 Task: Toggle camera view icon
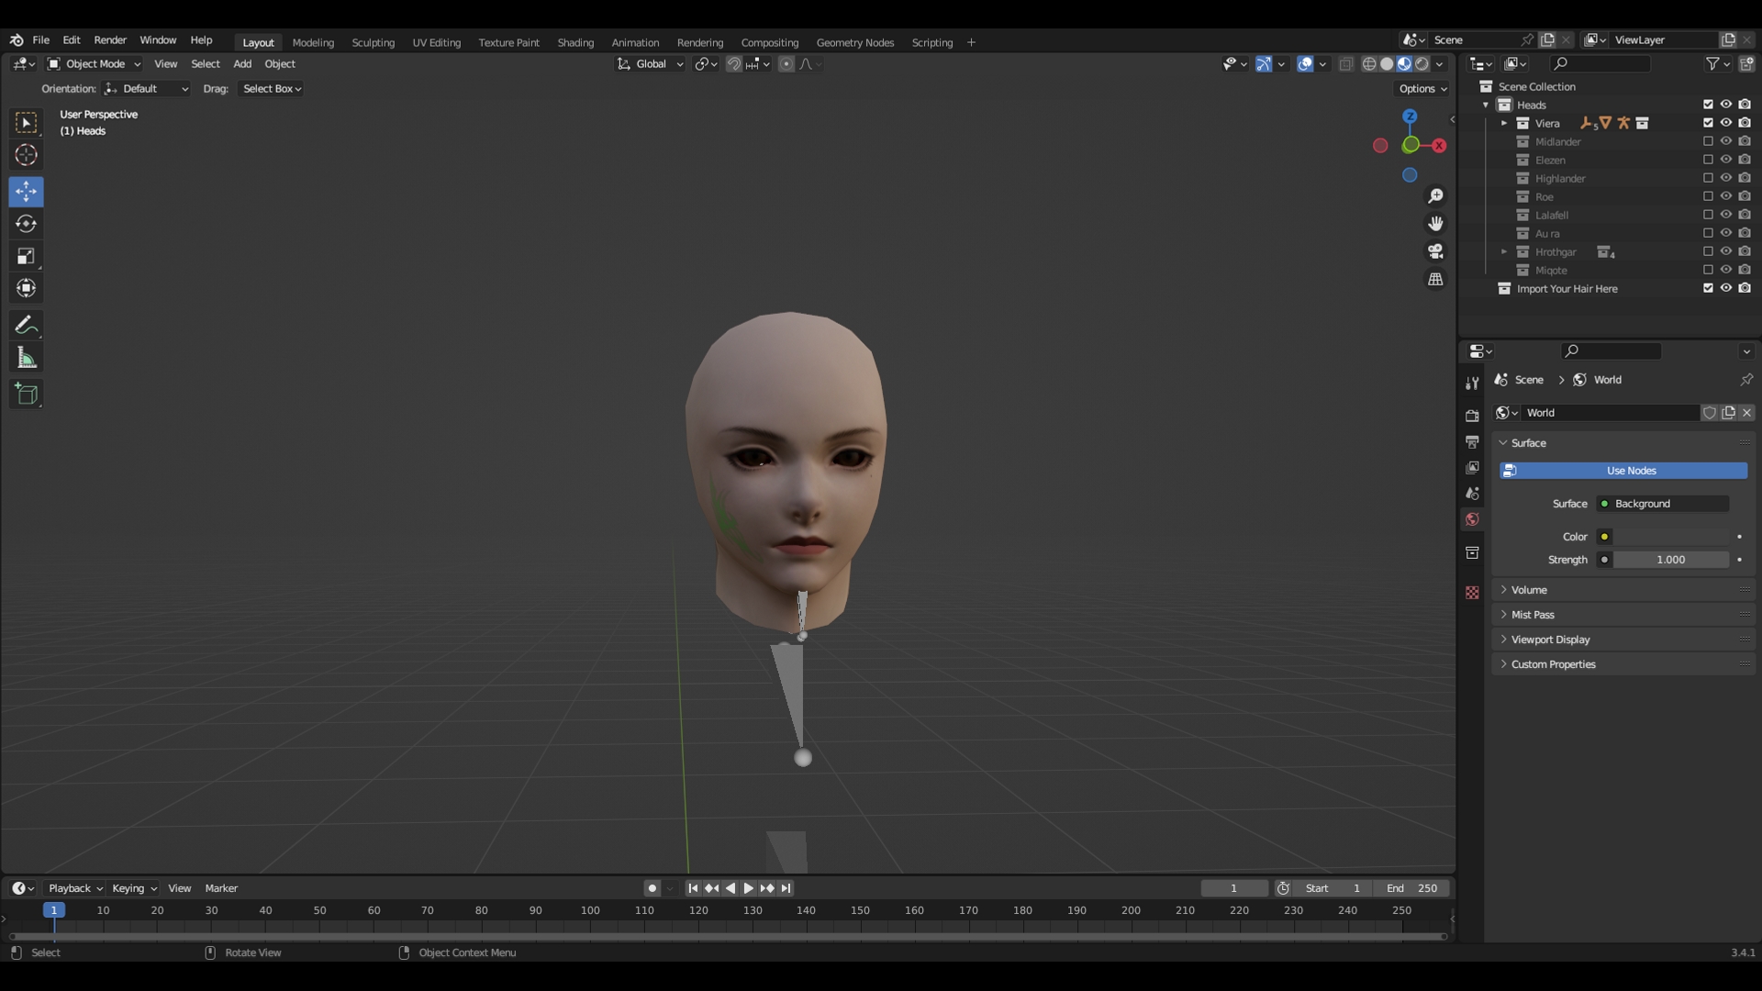1435,251
